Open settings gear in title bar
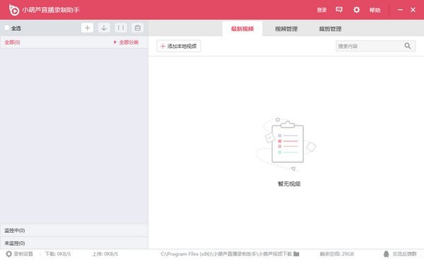Screen dimensions: 424x259 pyautogui.click(x=356, y=10)
